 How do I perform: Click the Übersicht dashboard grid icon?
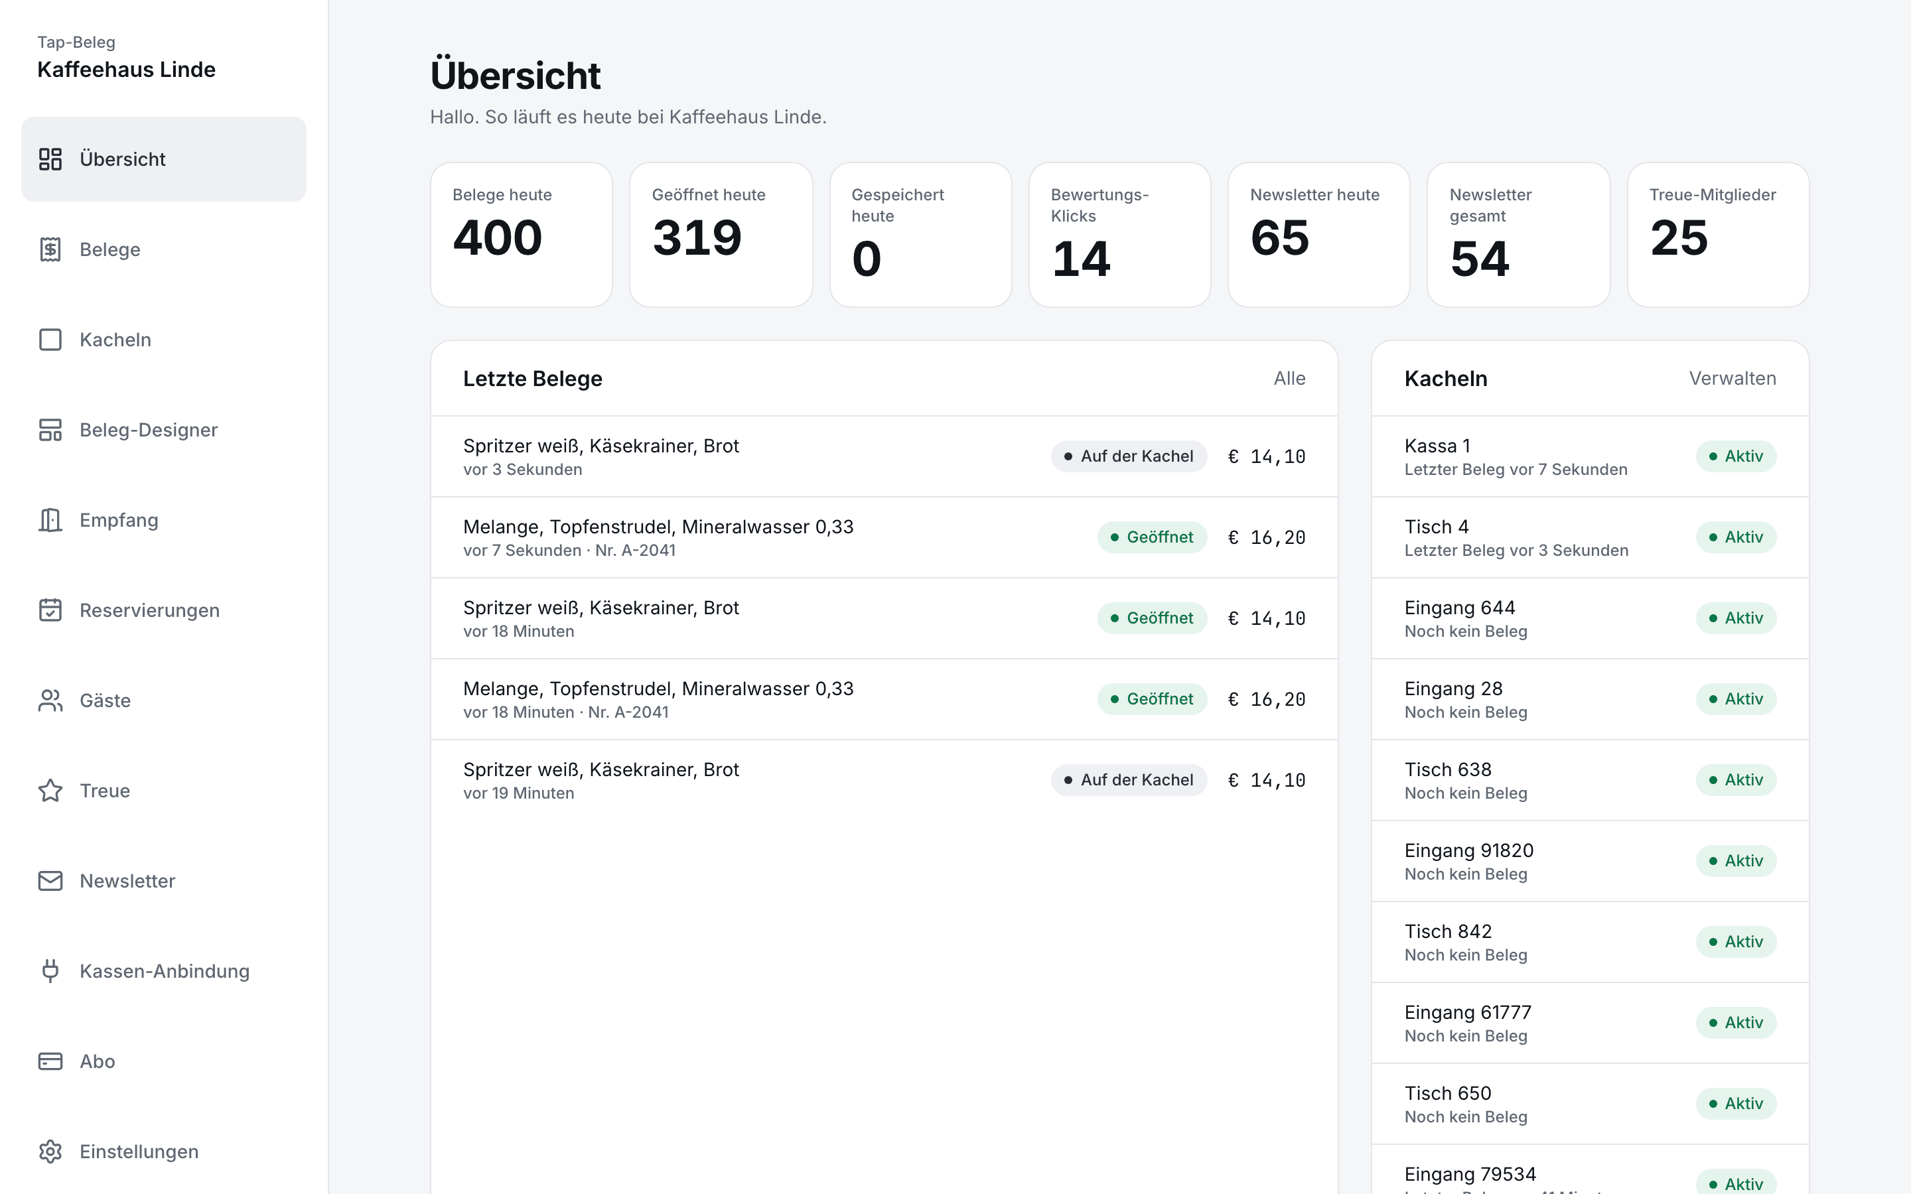pyautogui.click(x=50, y=159)
